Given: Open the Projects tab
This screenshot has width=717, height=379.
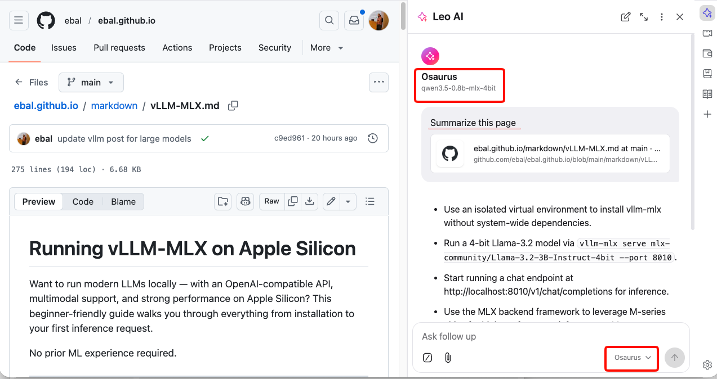Looking at the screenshot, I should (225, 48).
